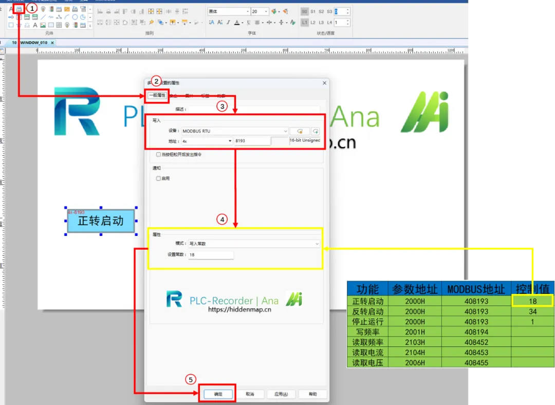Click the 16-bit Unsigned data type box
The image size is (555, 405).
pyautogui.click(x=305, y=140)
